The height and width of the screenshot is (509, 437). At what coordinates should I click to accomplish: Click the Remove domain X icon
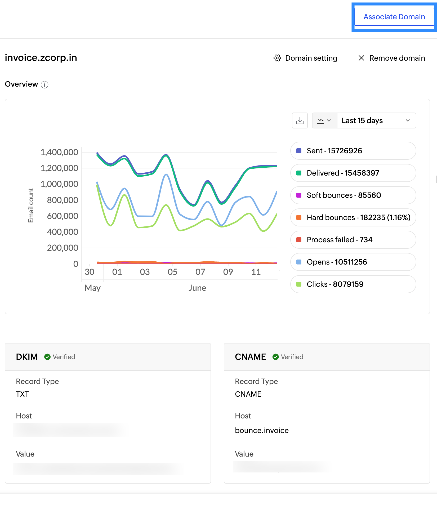point(361,58)
